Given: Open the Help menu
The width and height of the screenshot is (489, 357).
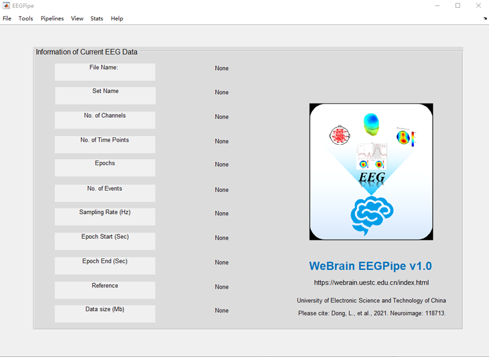Looking at the screenshot, I should [116, 19].
